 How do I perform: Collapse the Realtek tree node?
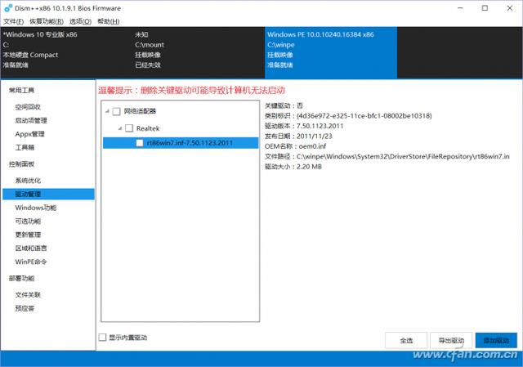[120, 128]
